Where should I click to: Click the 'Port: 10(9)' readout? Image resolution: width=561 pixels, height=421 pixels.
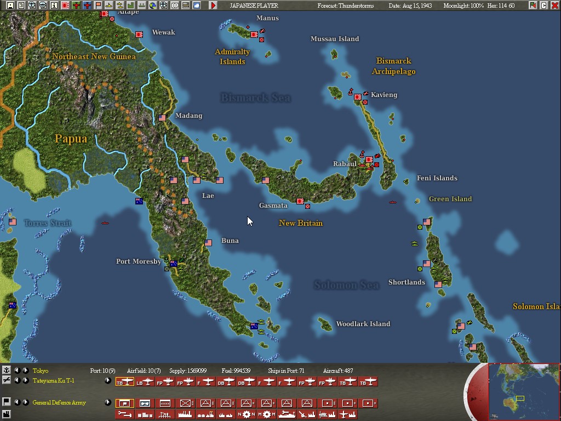[x=102, y=371]
